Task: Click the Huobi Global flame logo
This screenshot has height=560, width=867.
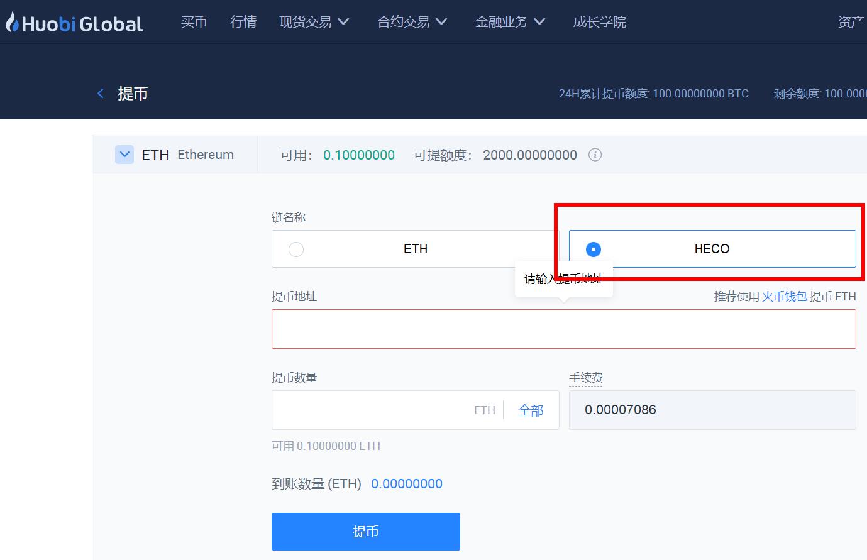Action: click(x=13, y=23)
